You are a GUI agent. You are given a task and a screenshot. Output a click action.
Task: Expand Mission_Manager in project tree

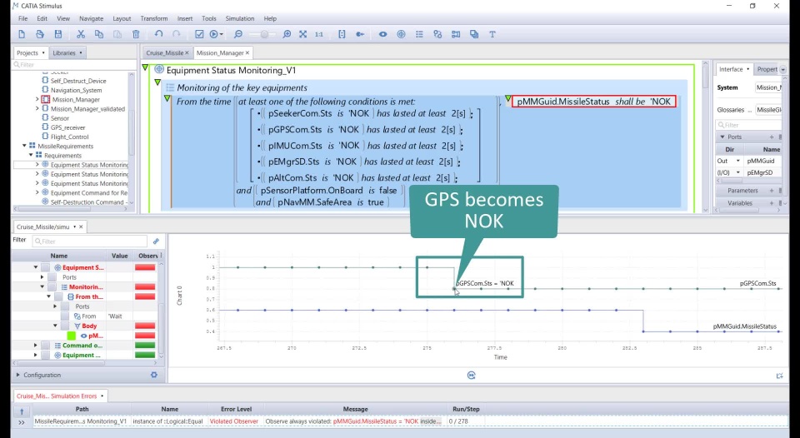click(37, 99)
